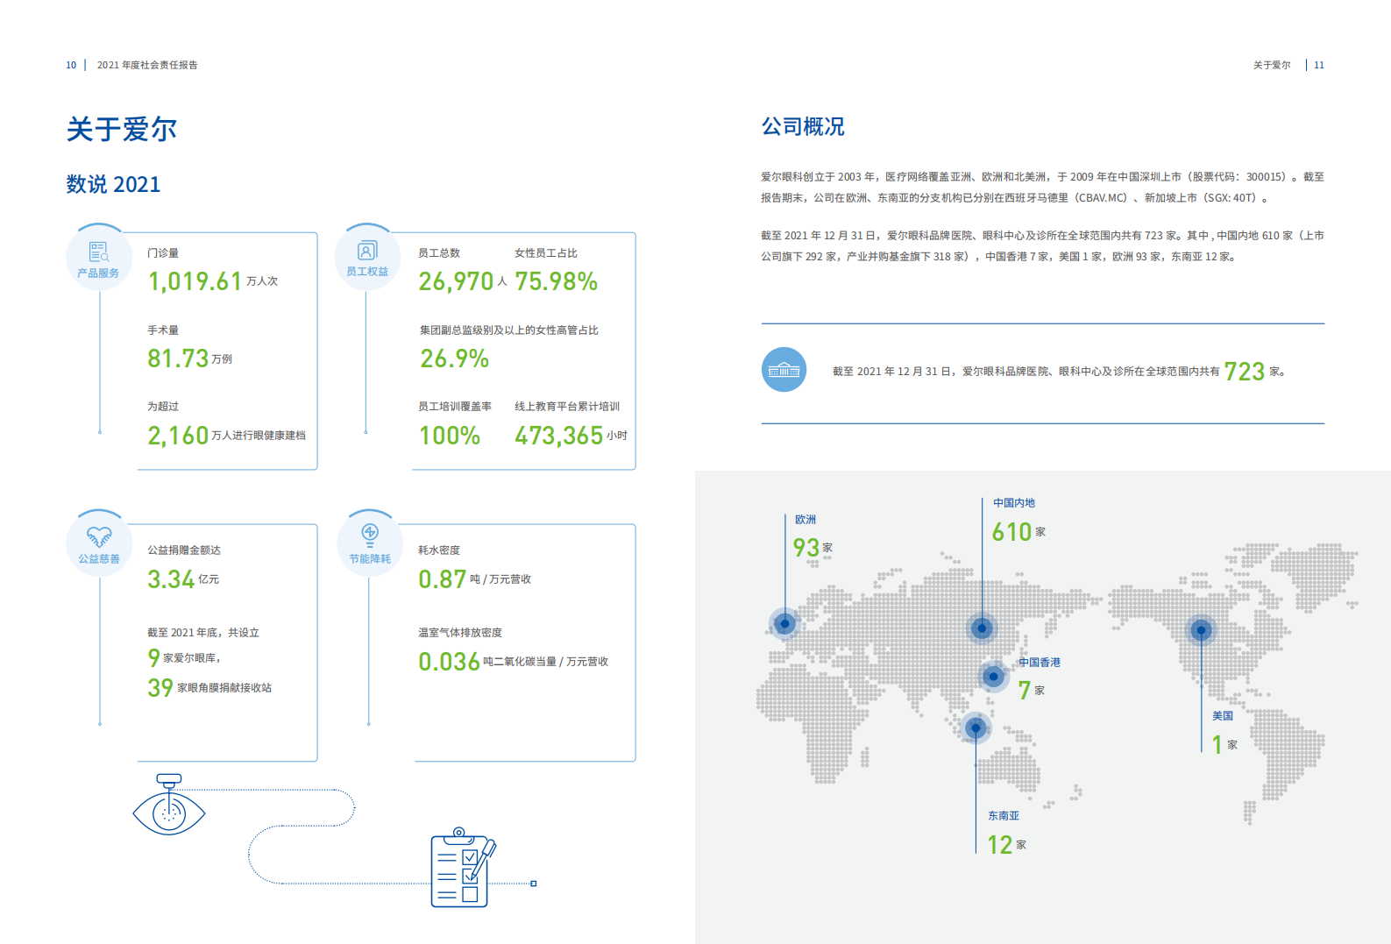Click the 93 家 Europe count
Viewport: 1391px width, 944px height.
click(x=813, y=548)
